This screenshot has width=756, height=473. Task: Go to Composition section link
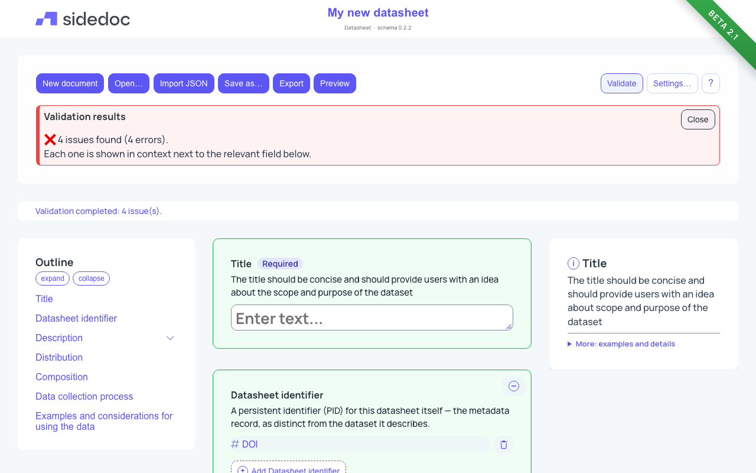(61, 377)
